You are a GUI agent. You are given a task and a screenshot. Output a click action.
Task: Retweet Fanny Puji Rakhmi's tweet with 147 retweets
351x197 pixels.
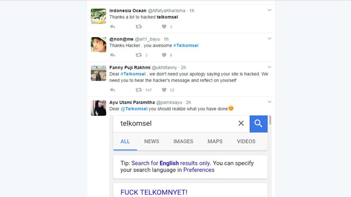click(x=138, y=90)
